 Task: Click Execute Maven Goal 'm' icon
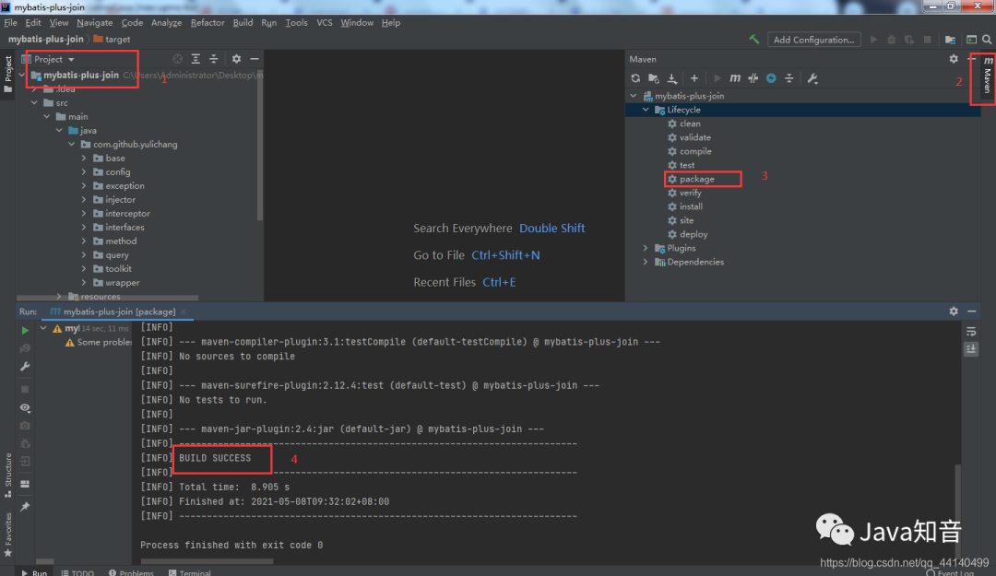[x=735, y=78]
